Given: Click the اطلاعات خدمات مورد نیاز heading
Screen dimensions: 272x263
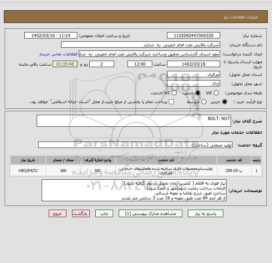Looking at the screenshot, I should tap(237, 132).
